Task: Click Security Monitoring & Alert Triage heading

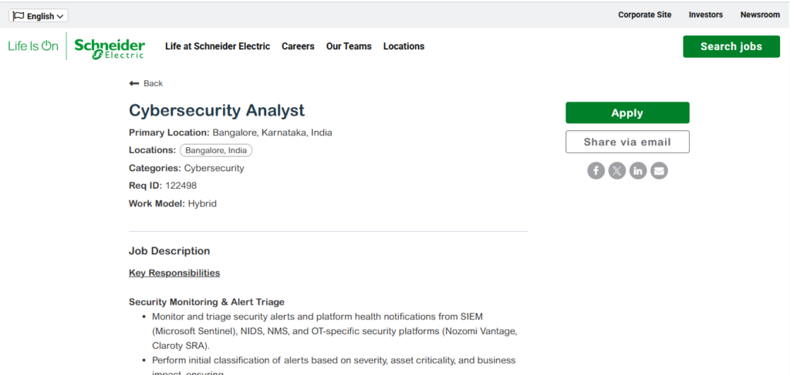Action: [207, 302]
